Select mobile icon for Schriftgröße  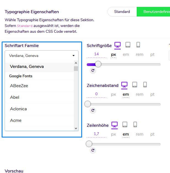pos(138,45)
